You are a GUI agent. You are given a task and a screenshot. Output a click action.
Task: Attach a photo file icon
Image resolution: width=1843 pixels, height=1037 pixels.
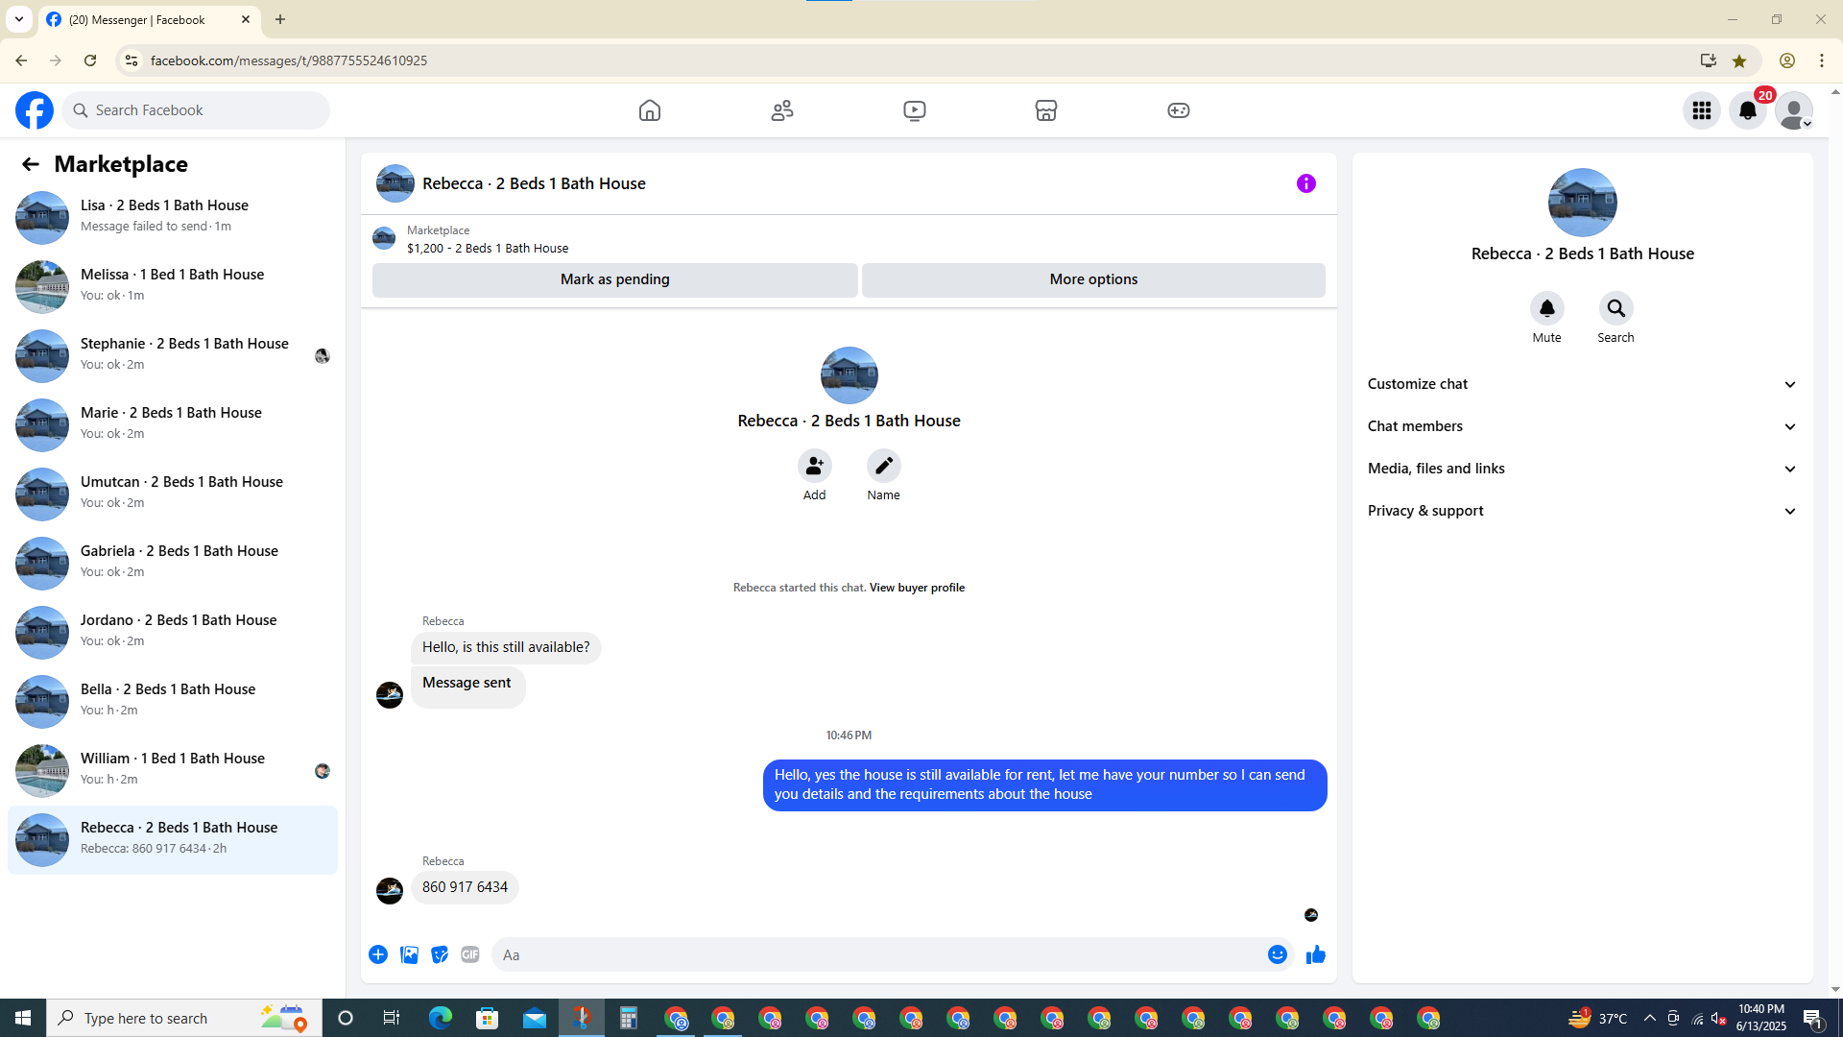pyautogui.click(x=409, y=954)
